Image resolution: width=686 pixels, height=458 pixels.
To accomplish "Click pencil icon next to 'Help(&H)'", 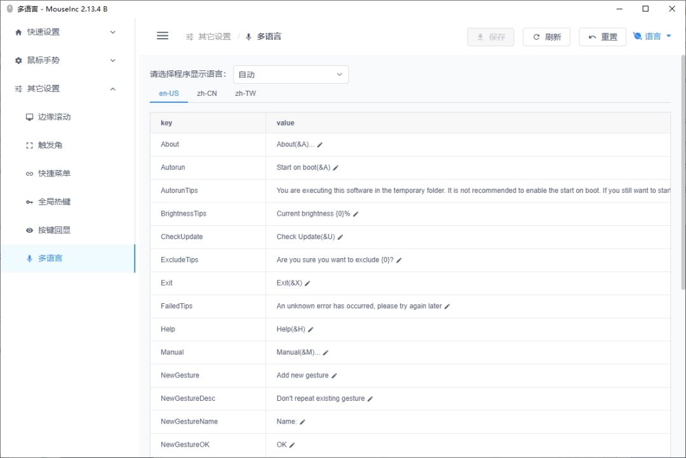I will click(x=311, y=330).
